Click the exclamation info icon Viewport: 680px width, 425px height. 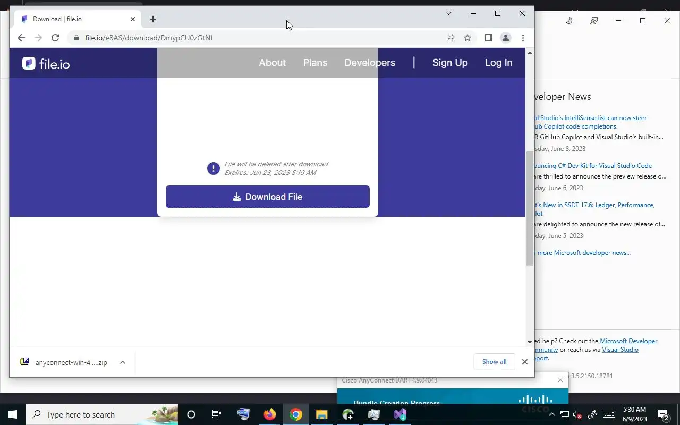[x=214, y=168]
